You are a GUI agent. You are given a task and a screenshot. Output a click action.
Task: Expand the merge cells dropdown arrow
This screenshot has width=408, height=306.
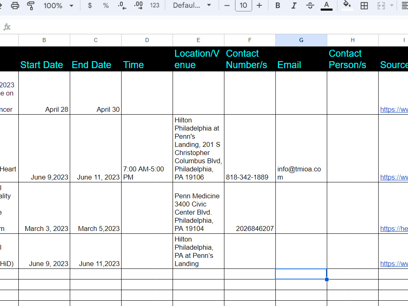(x=392, y=5)
